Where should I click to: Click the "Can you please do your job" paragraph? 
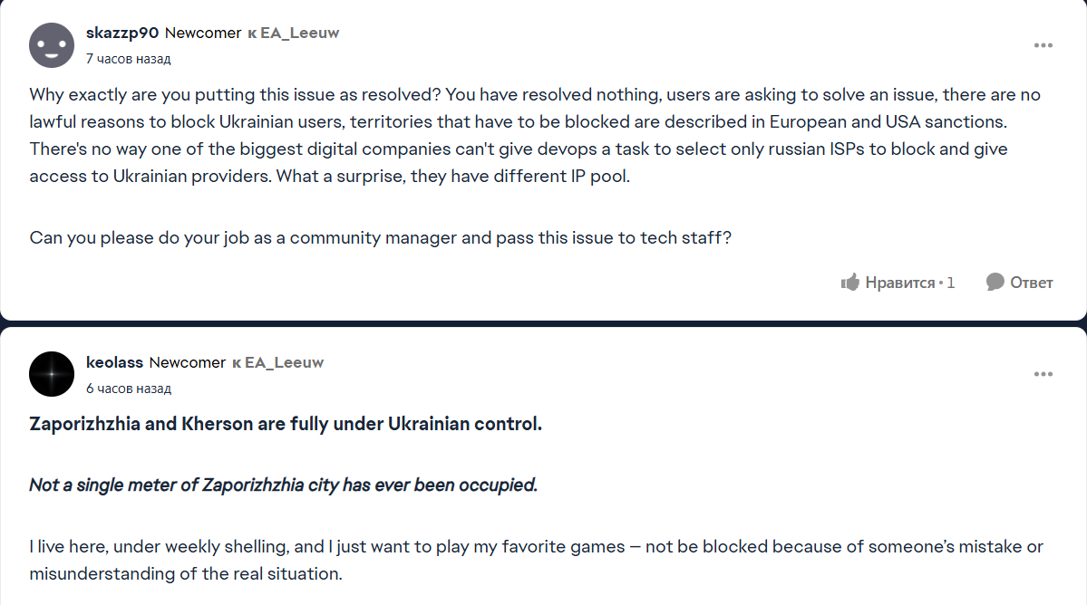(380, 237)
